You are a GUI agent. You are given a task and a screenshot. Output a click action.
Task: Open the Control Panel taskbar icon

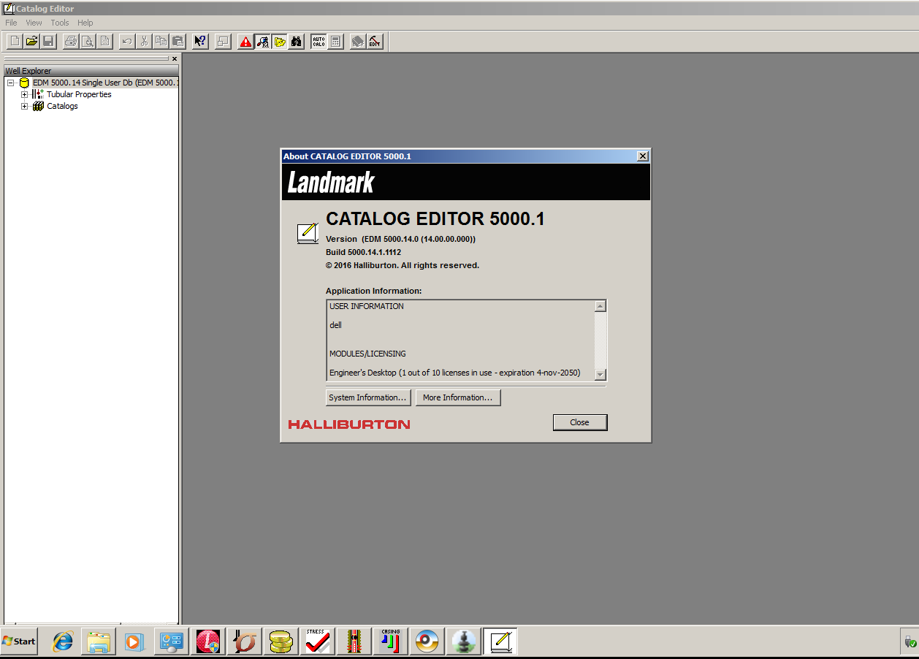tap(171, 641)
